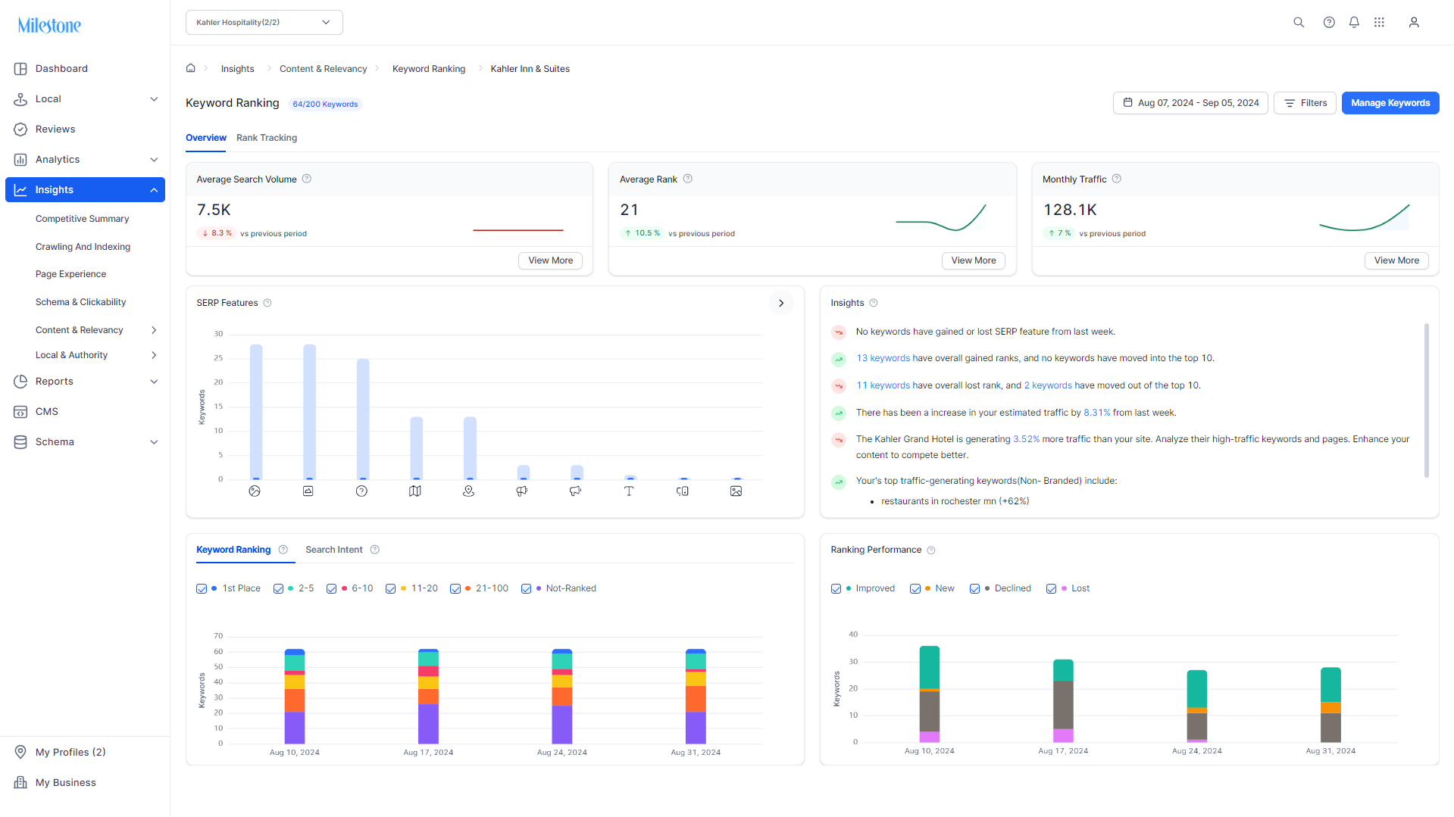Image resolution: width=1454 pixels, height=817 pixels.
Task: Open Page Experience in sidebar
Action: [71, 274]
